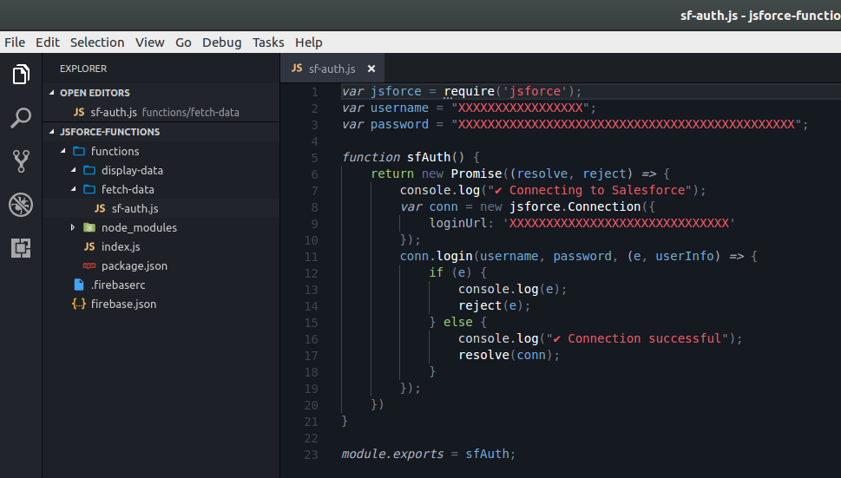Click 'resolve(conn)' on line 17
This screenshot has width=841, height=478.
coord(505,355)
